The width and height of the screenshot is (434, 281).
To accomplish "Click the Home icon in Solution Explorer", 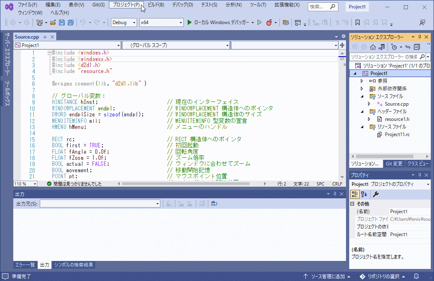I will point(373,47).
